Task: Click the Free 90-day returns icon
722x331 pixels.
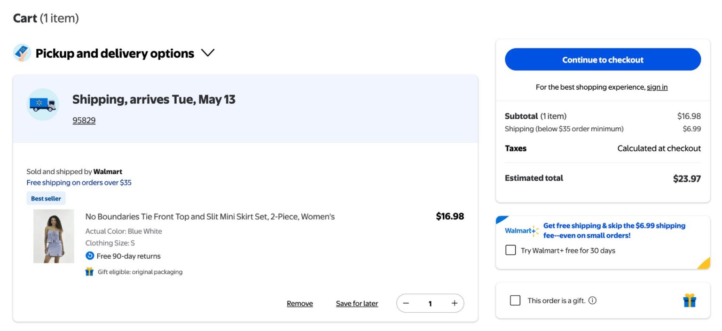Action: pyautogui.click(x=89, y=256)
